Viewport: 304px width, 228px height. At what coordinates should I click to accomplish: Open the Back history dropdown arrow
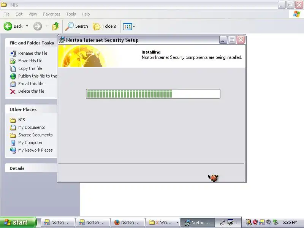click(x=27, y=26)
